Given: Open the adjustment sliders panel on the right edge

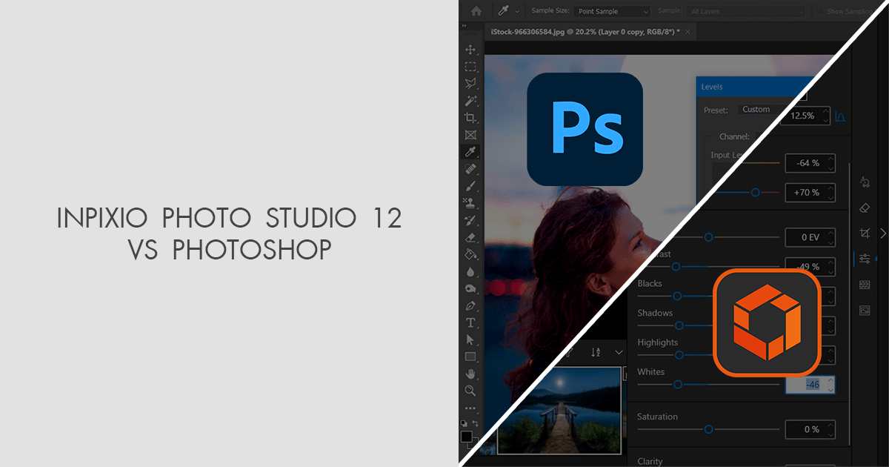Looking at the screenshot, I should click(x=865, y=259).
